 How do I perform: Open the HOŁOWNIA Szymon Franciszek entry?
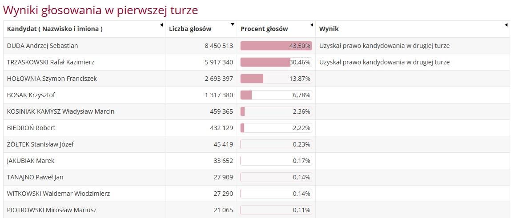(52, 79)
